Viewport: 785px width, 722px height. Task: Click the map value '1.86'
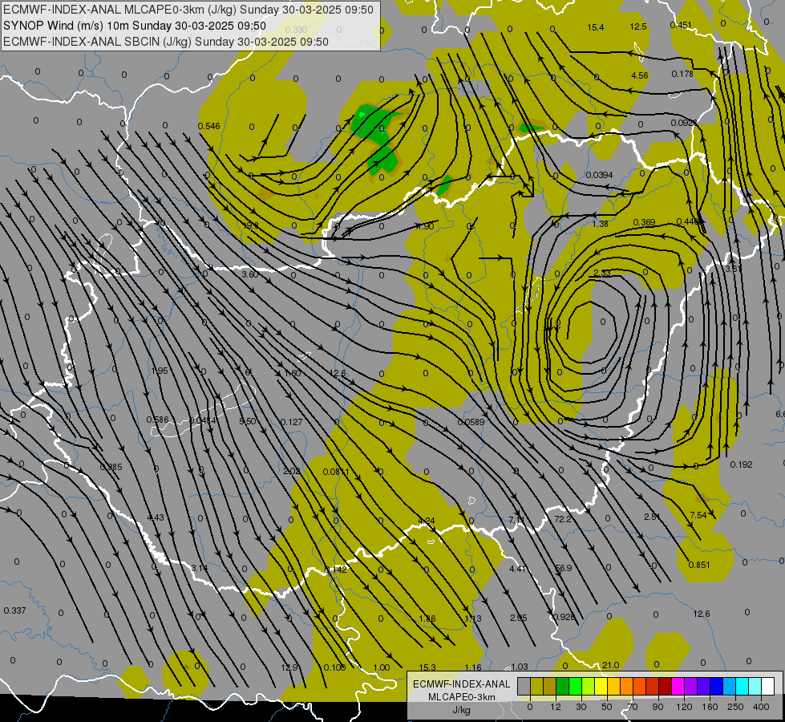pos(427,619)
